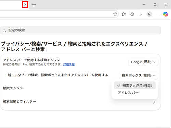
Task: Launch the Copilot icon
Action: pyautogui.click(x=166, y=14)
